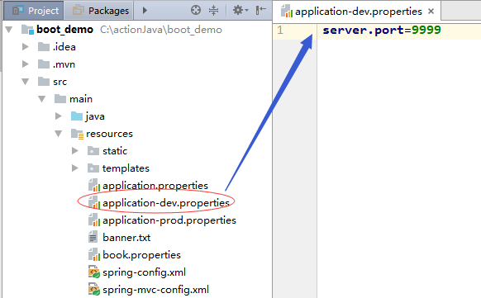Viewport: 481px width, 298px height.
Task: Click the templates folder label
Action: click(126, 168)
